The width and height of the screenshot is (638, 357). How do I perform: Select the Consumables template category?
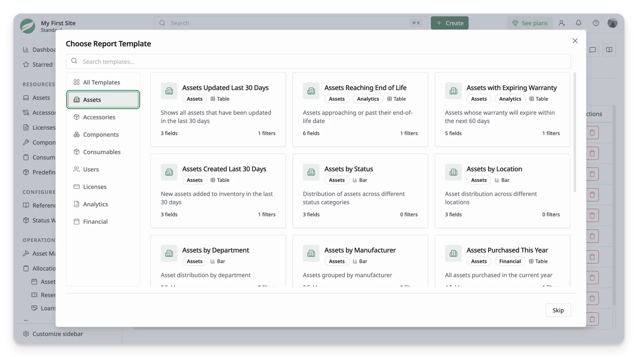tap(103, 152)
